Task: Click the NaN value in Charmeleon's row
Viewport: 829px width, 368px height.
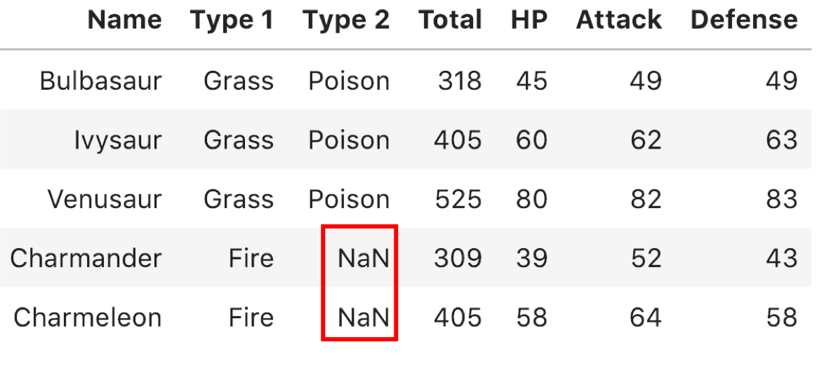Action: [x=363, y=318]
